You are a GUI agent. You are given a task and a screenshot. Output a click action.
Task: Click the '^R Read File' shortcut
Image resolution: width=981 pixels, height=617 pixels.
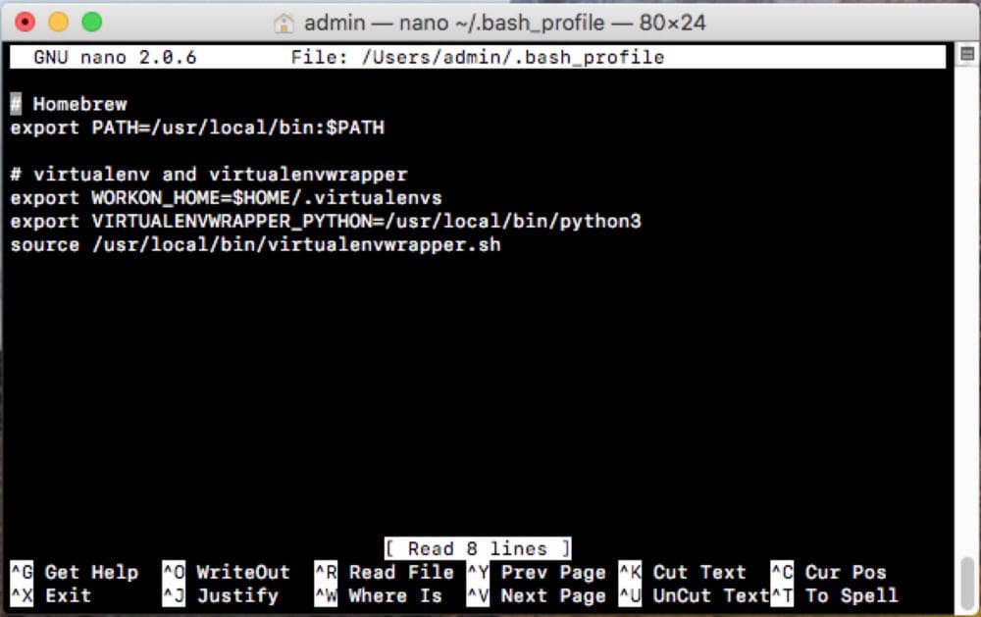pos(385,572)
